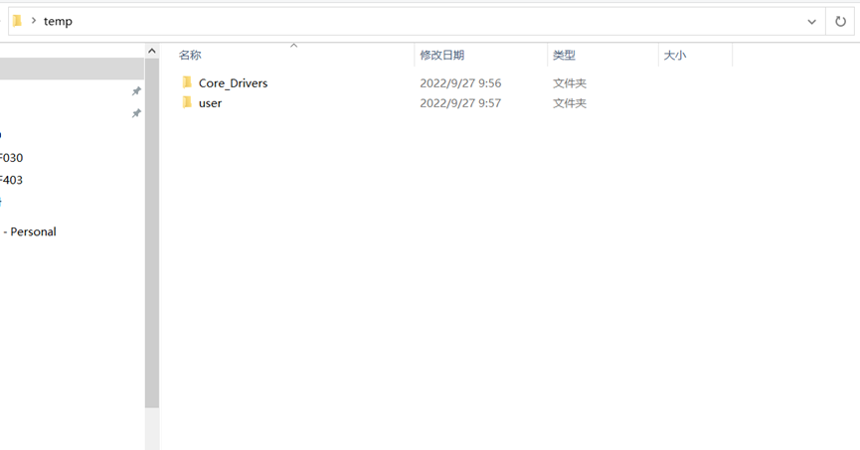This screenshot has width=860, height=450.
Task: Open the address bar history dropdown
Action: (811, 21)
